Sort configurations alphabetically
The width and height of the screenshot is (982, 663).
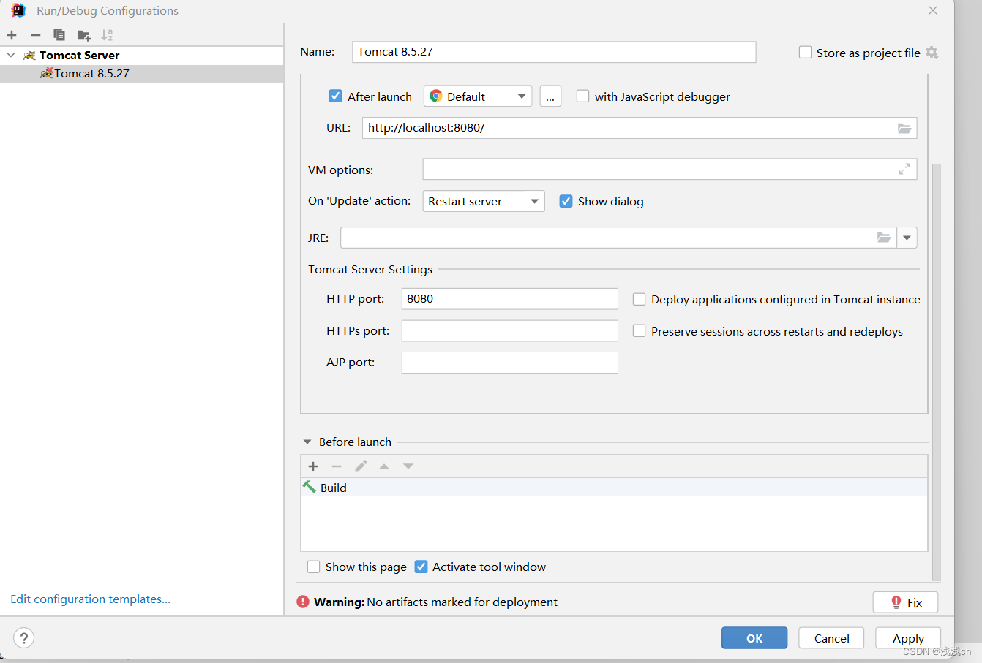[x=107, y=35]
